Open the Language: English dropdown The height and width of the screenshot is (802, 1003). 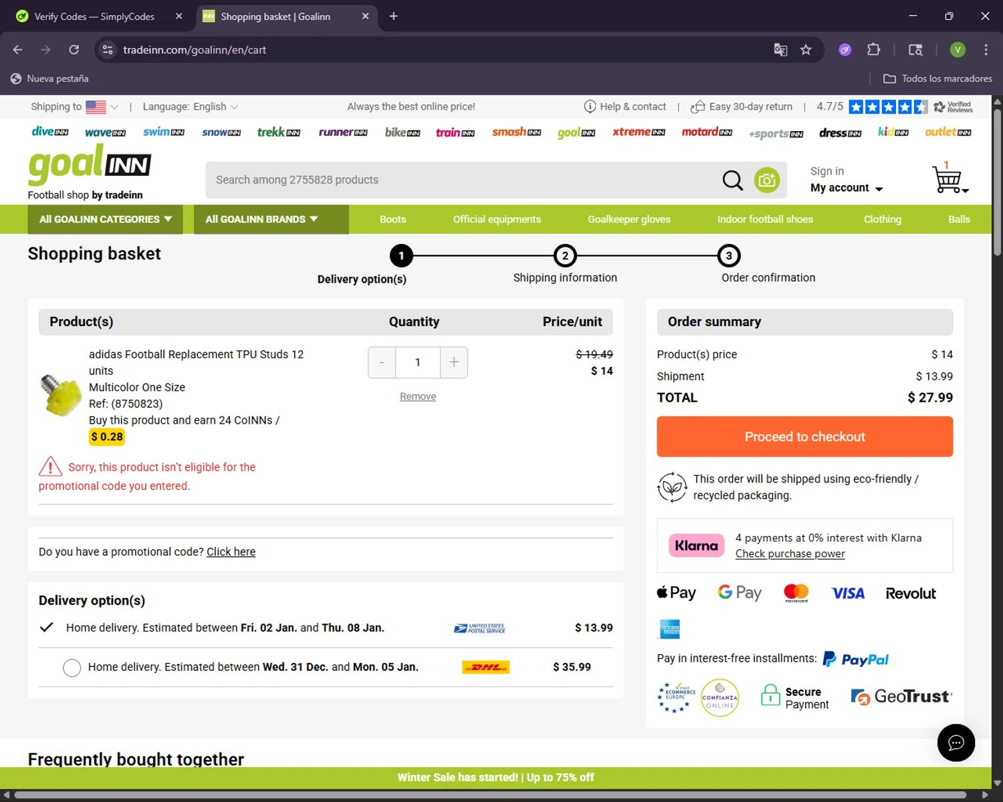click(x=191, y=106)
